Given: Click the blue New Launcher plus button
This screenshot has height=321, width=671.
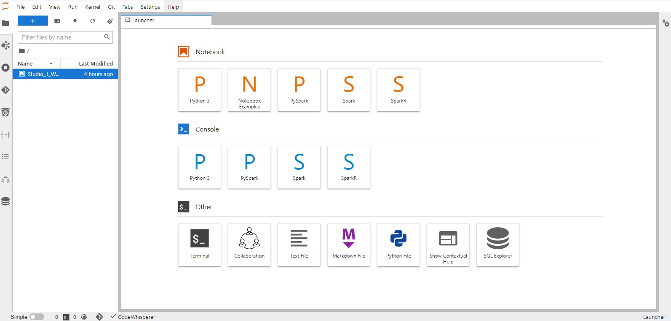Looking at the screenshot, I should [x=33, y=21].
